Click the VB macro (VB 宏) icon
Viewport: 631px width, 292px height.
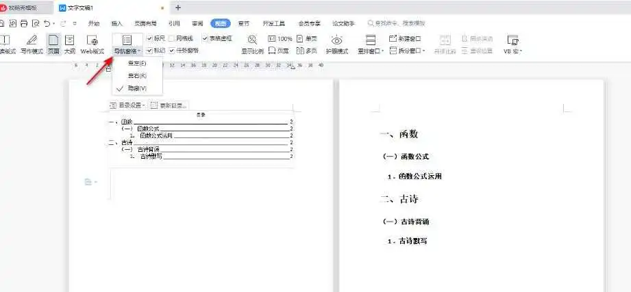pyautogui.click(x=512, y=40)
